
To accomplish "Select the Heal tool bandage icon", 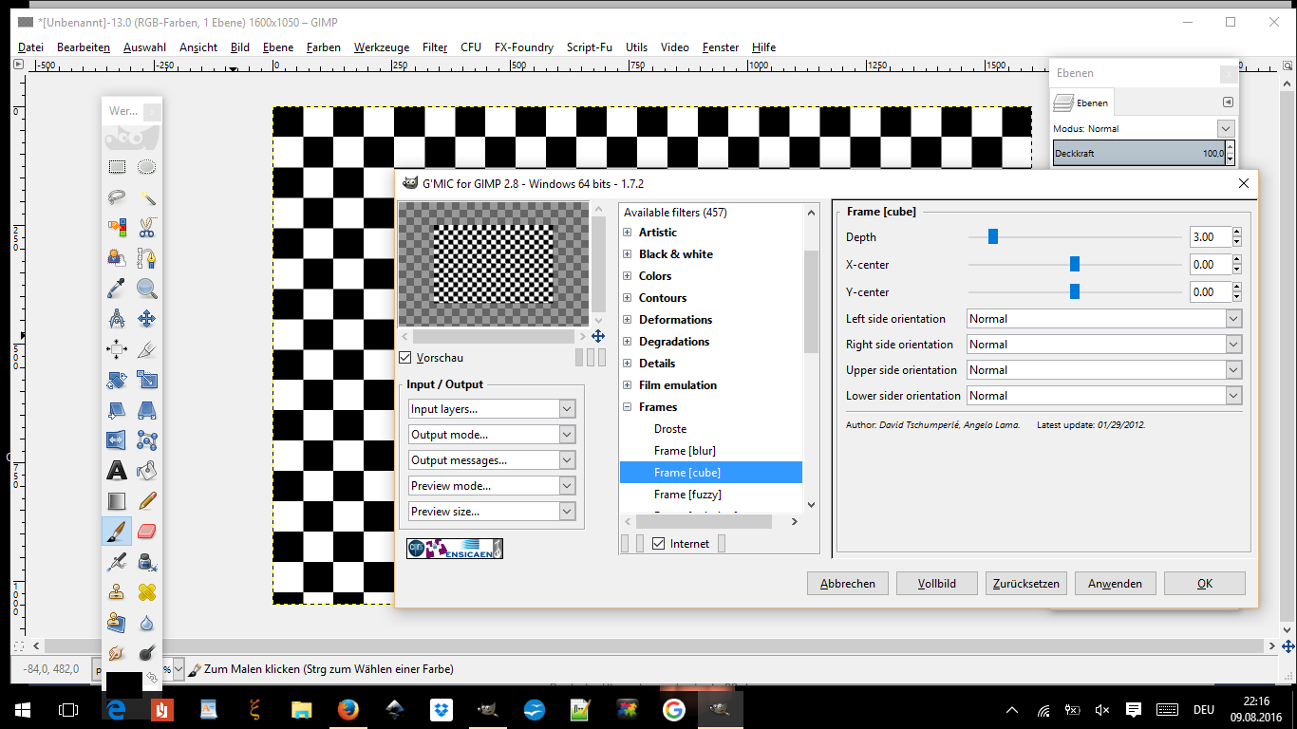I will coord(147,591).
